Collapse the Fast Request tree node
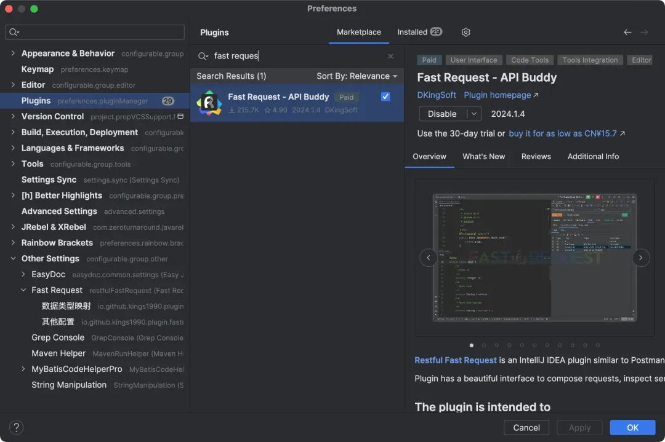665x442 pixels. [23, 290]
